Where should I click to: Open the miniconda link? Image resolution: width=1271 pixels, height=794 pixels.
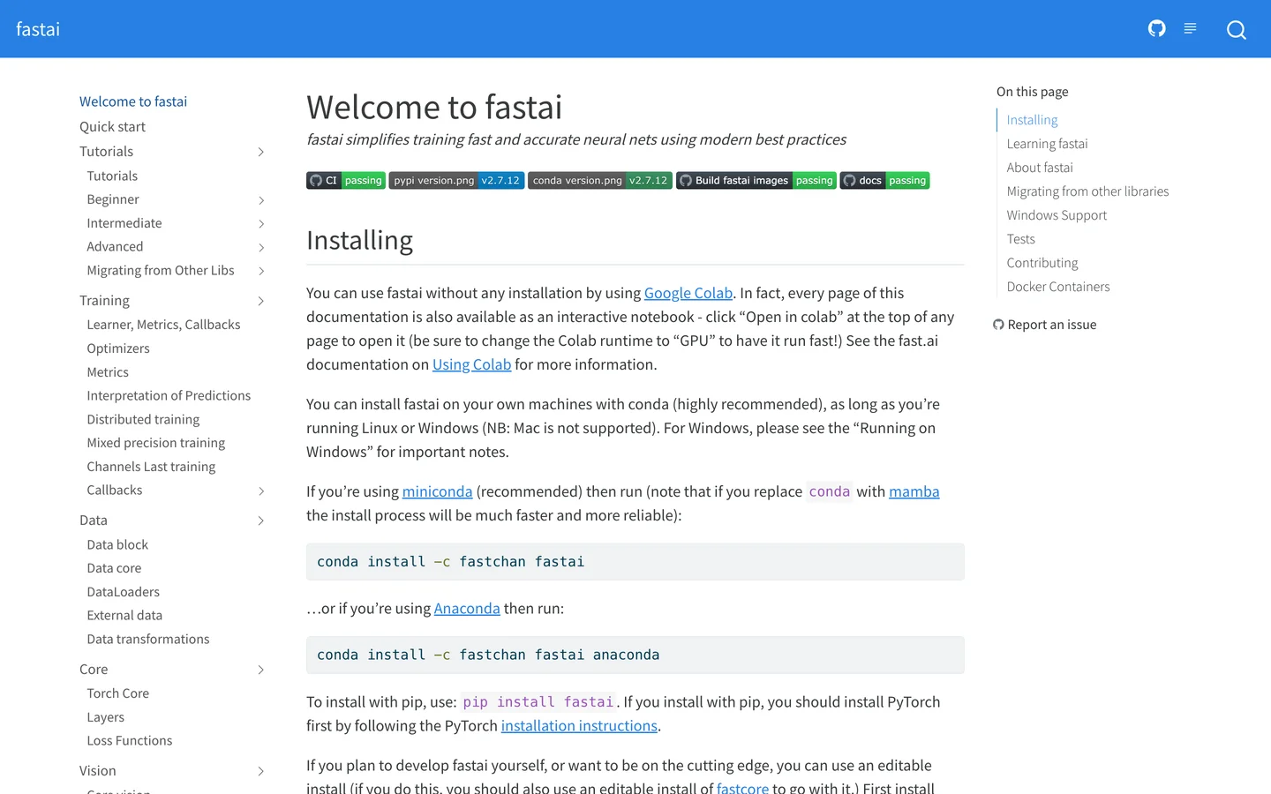coord(438,491)
